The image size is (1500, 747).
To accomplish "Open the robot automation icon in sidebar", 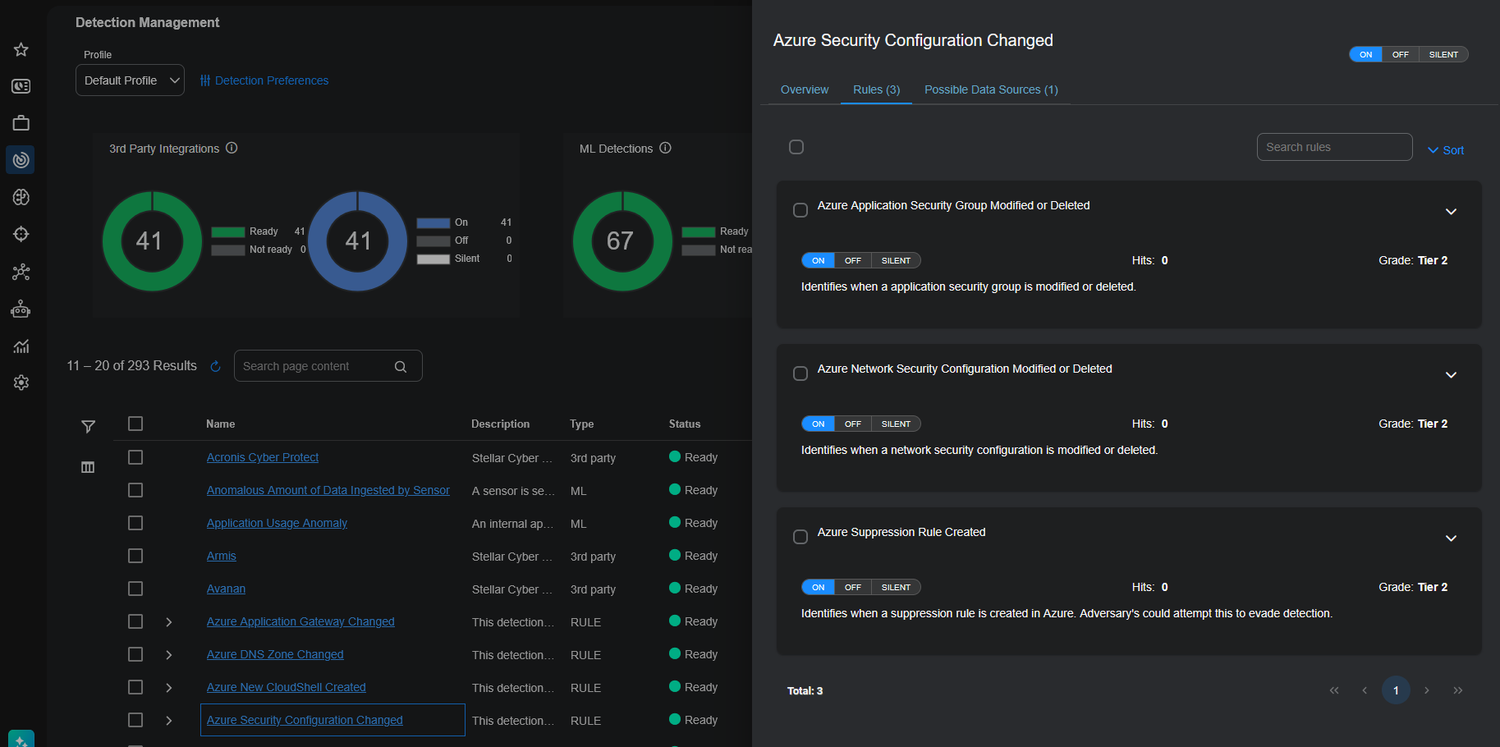I will tap(21, 309).
